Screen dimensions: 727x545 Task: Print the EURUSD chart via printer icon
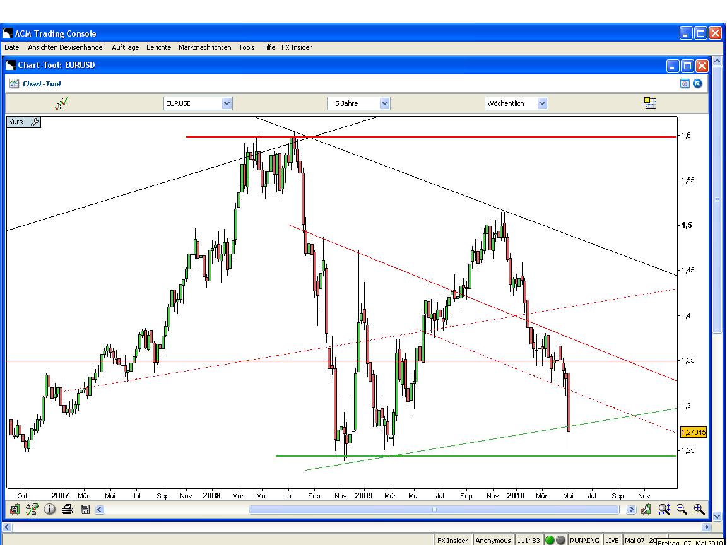tap(68, 510)
